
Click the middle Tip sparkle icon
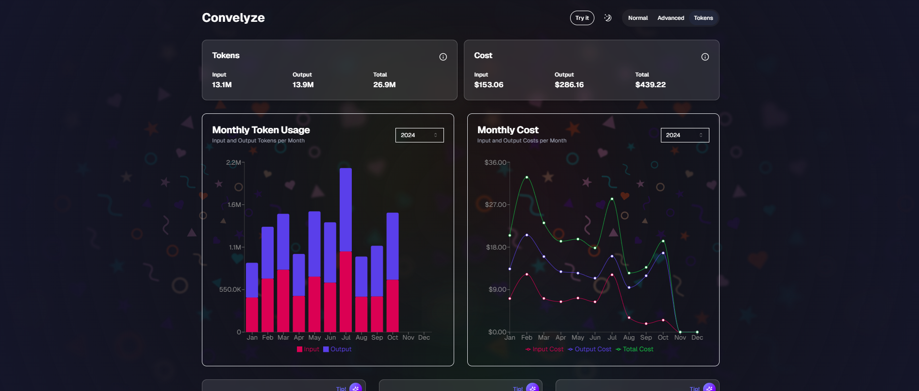point(532,388)
